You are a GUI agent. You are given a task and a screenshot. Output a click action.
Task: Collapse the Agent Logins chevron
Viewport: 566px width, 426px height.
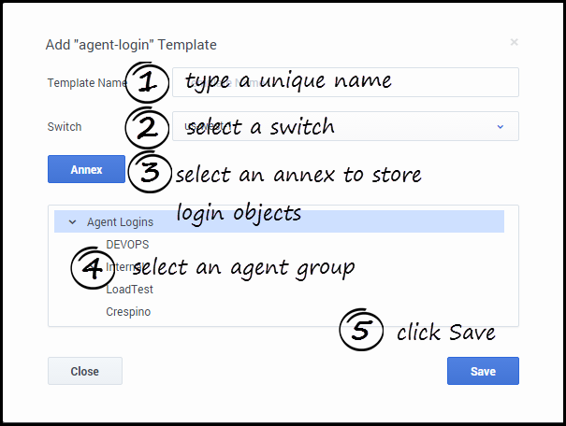[72, 222]
